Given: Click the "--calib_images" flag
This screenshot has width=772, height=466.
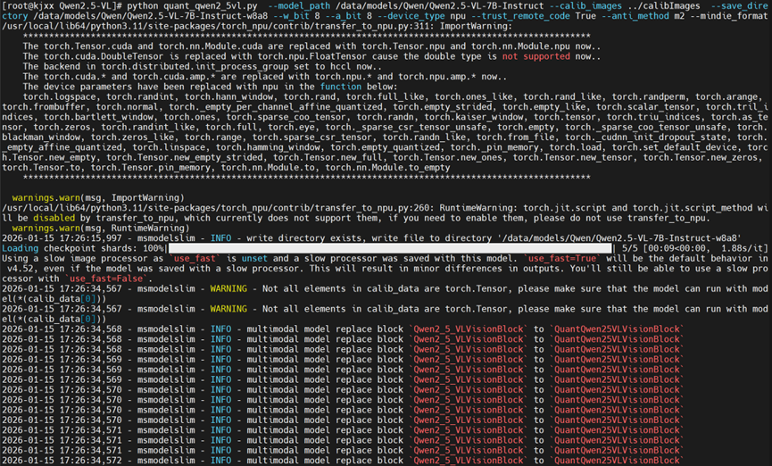Looking at the screenshot, I should [585, 6].
